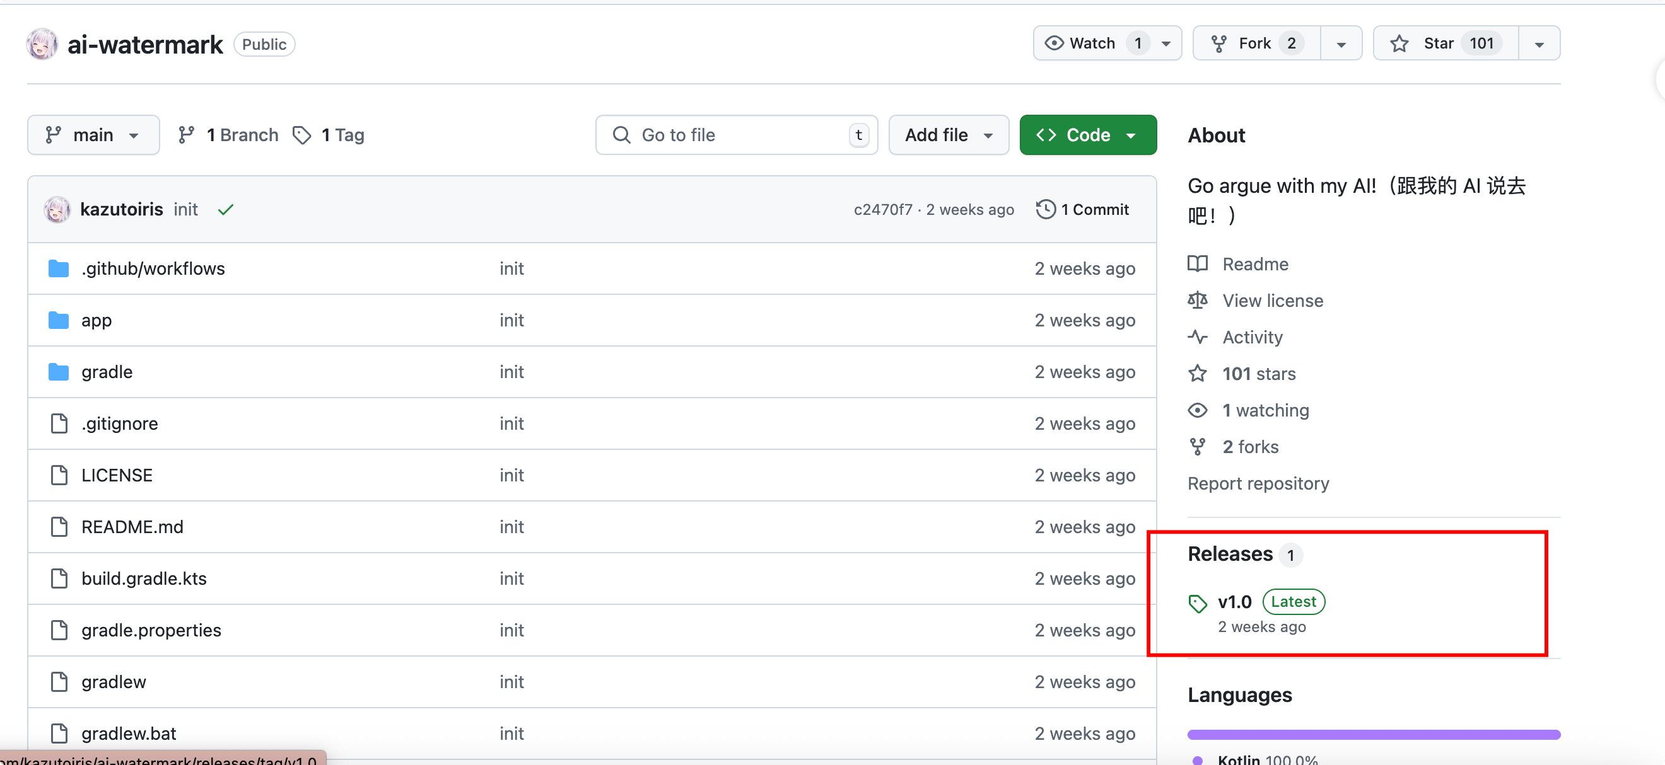
Task: Open kazutoiris profile from commit row
Action: [122, 209]
